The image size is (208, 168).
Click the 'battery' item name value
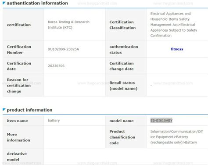(x=54, y=121)
